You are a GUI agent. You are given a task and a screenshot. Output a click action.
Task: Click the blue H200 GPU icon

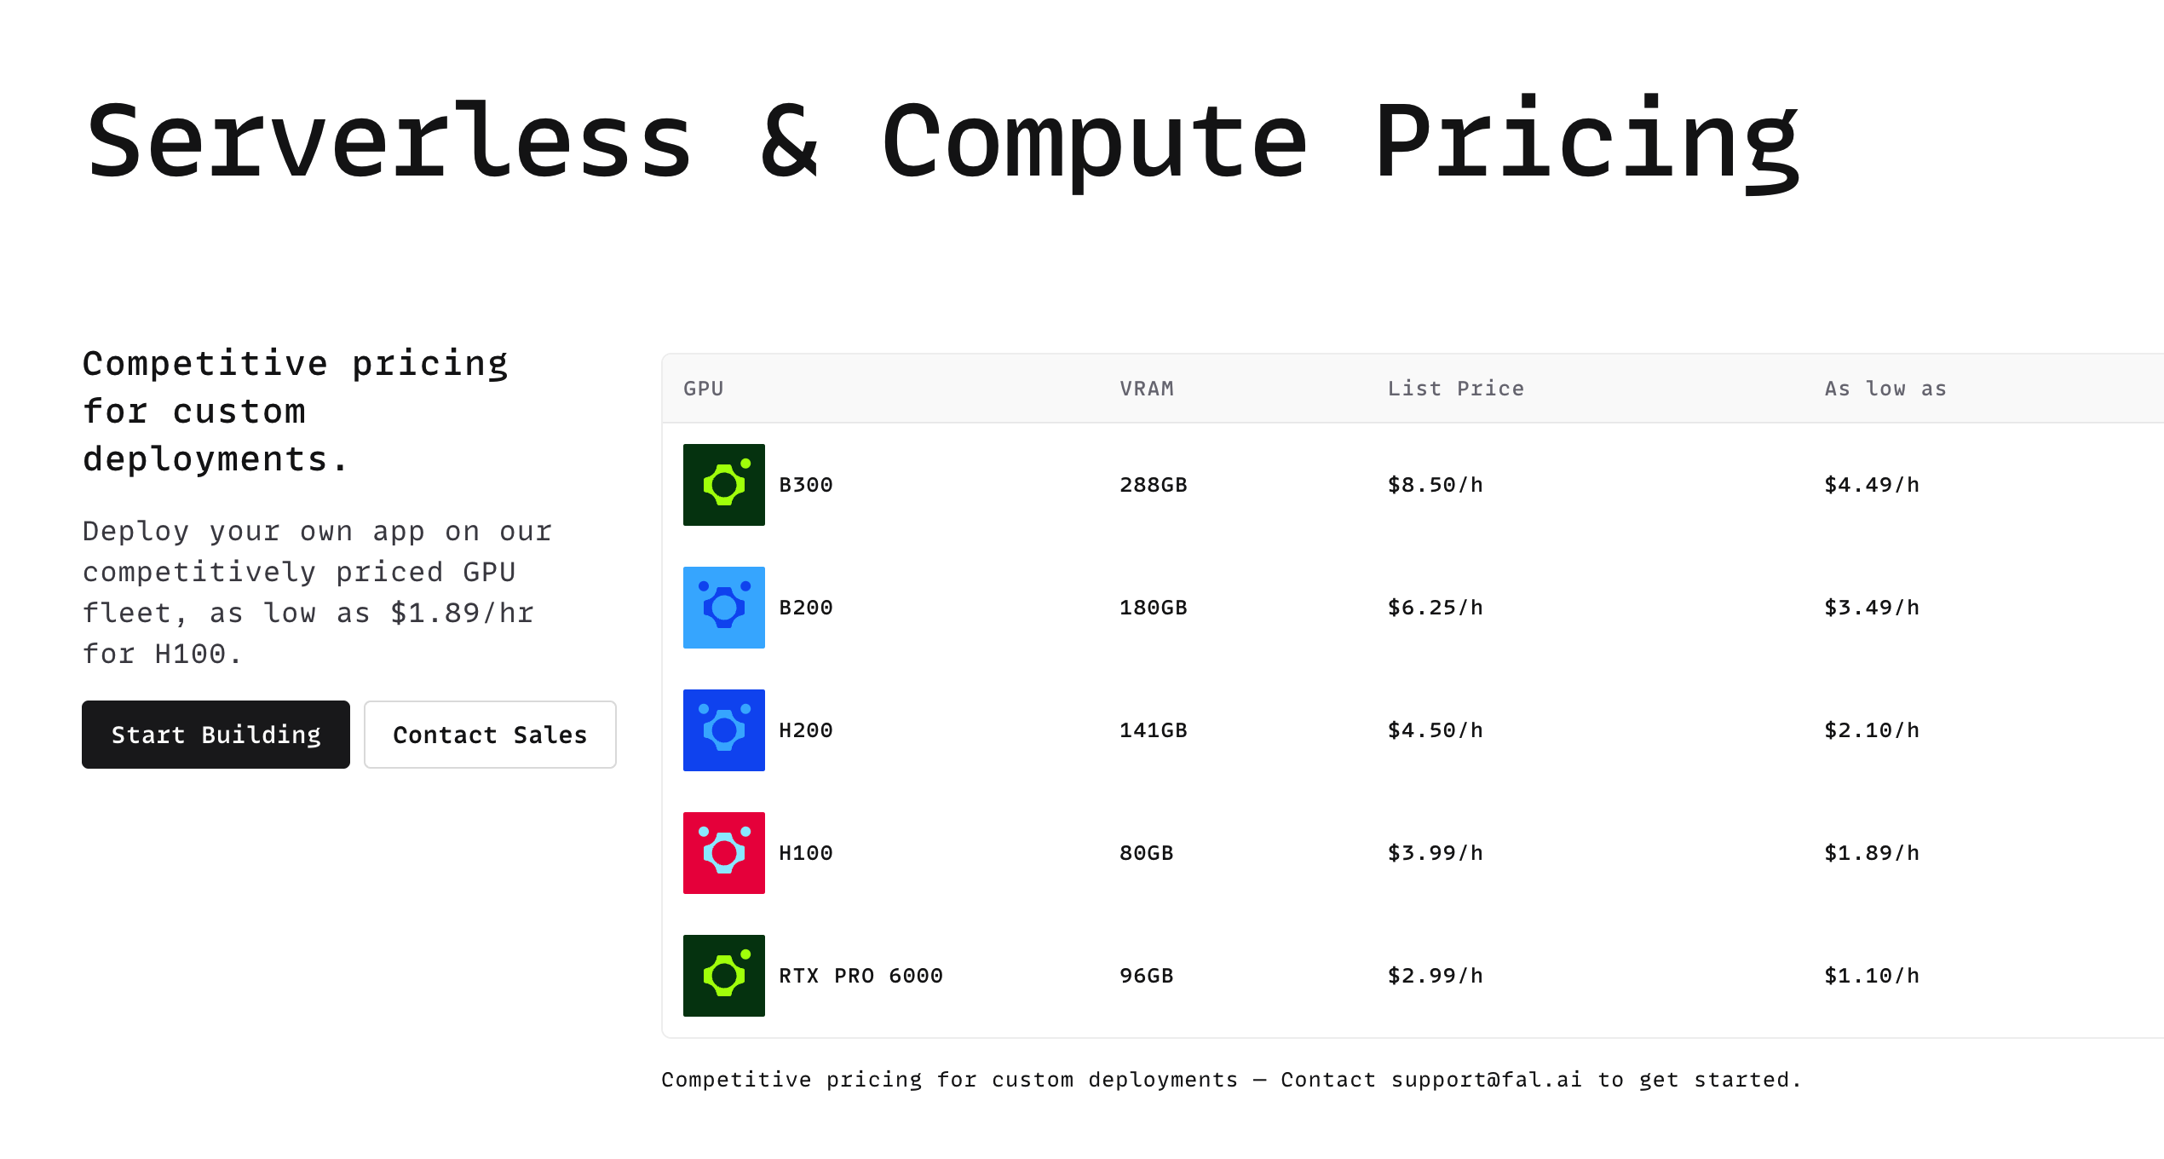[x=723, y=730]
